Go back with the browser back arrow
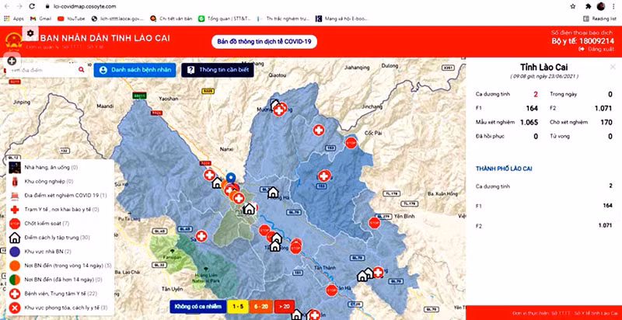622x320 pixels. [7, 6]
